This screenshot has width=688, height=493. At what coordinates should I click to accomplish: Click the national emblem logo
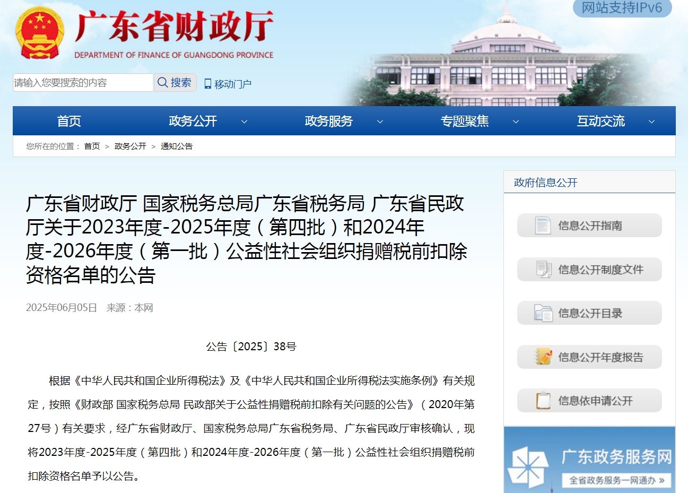[40, 32]
